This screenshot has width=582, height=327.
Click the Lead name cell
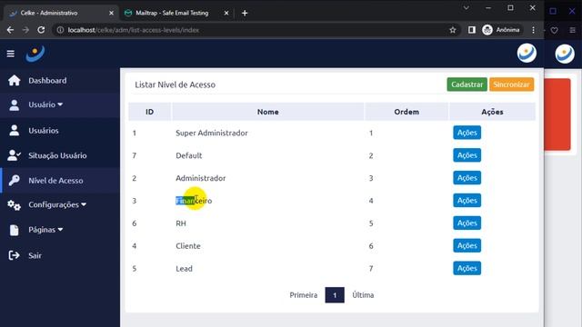(184, 269)
